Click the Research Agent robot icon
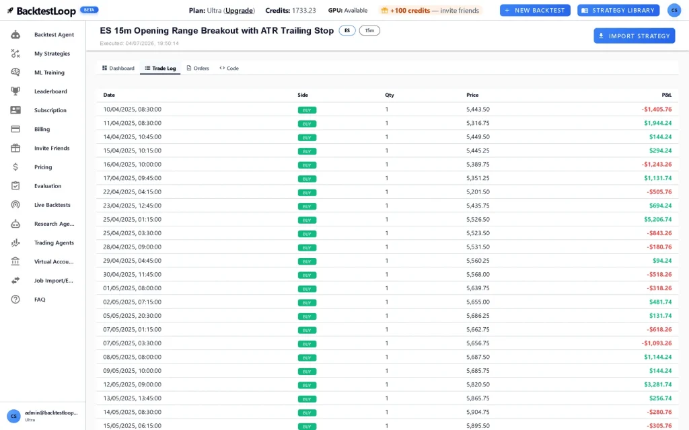 pos(15,224)
